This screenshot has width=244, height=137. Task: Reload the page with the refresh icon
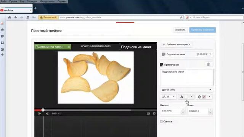(28, 18)
